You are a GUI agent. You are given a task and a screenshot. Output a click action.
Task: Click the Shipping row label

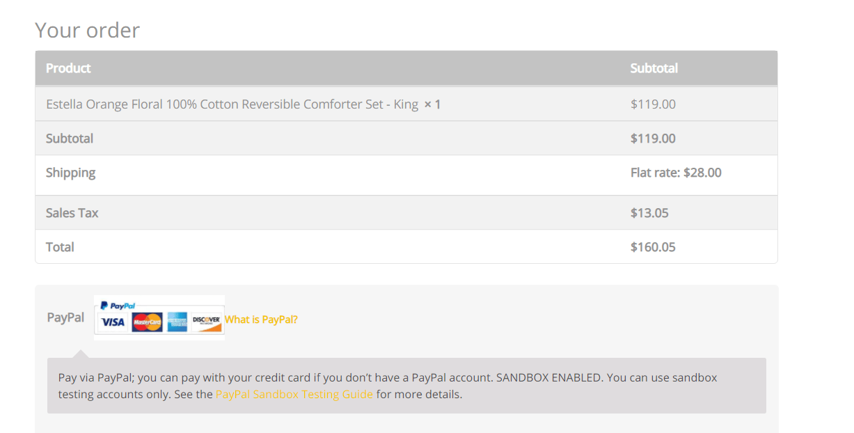point(70,172)
